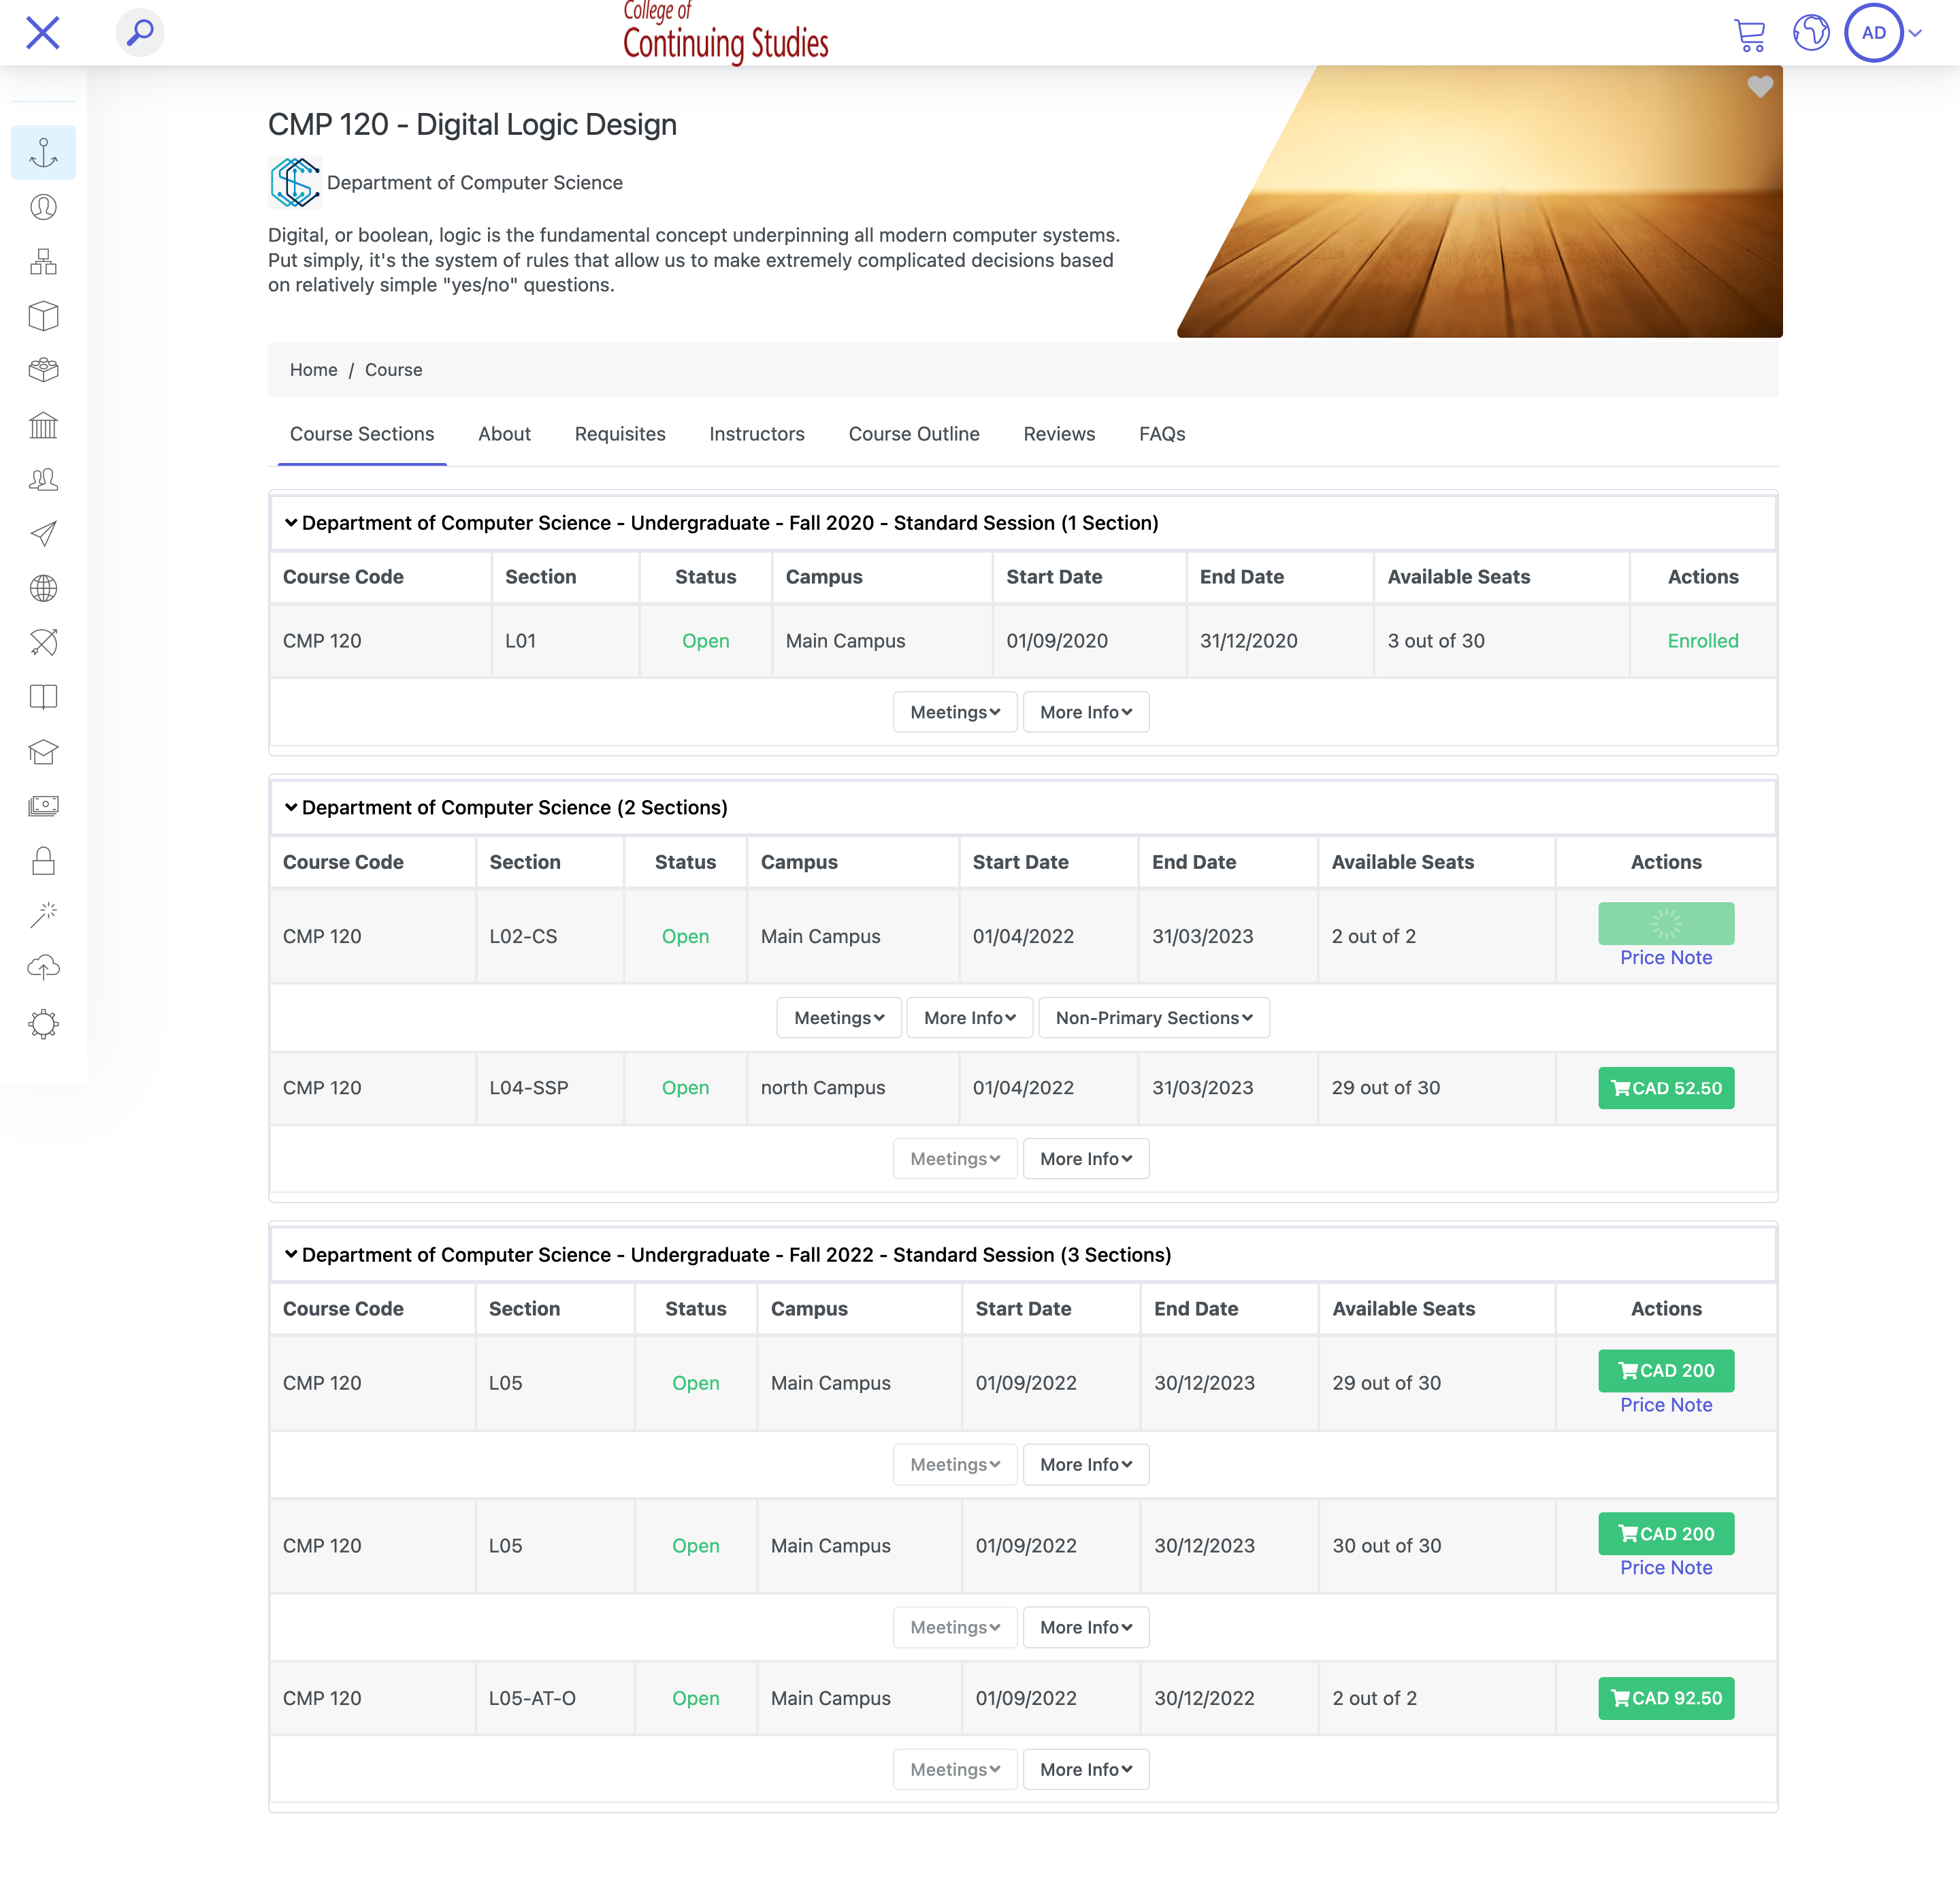
Task: Expand Non-Primary Sections dropdown
Action: pyautogui.click(x=1154, y=1017)
